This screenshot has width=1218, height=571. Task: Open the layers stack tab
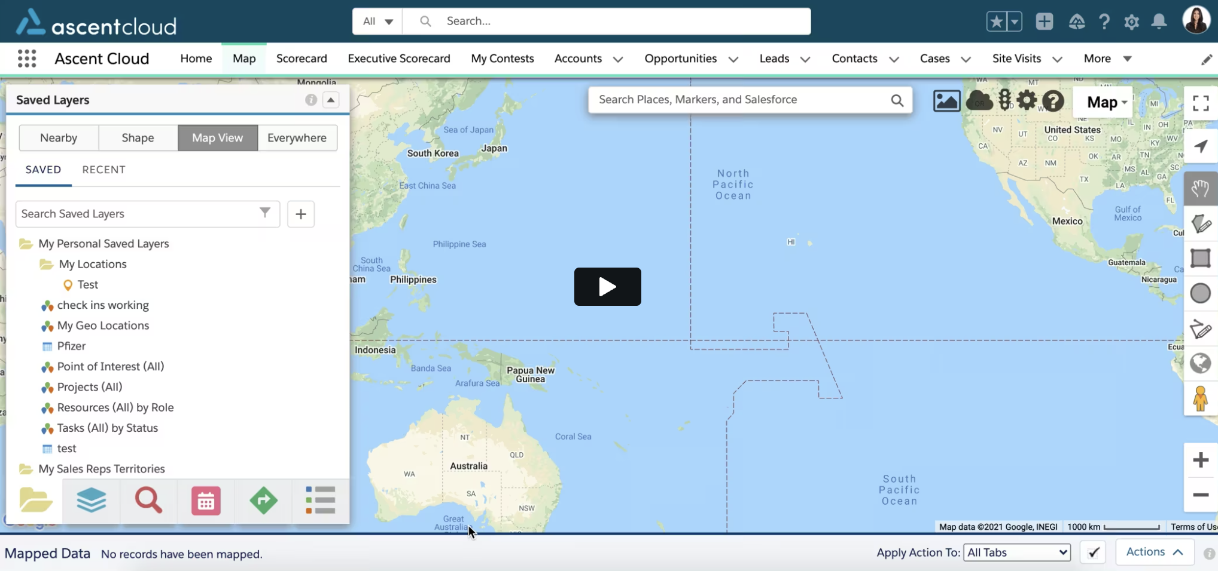[x=92, y=501]
